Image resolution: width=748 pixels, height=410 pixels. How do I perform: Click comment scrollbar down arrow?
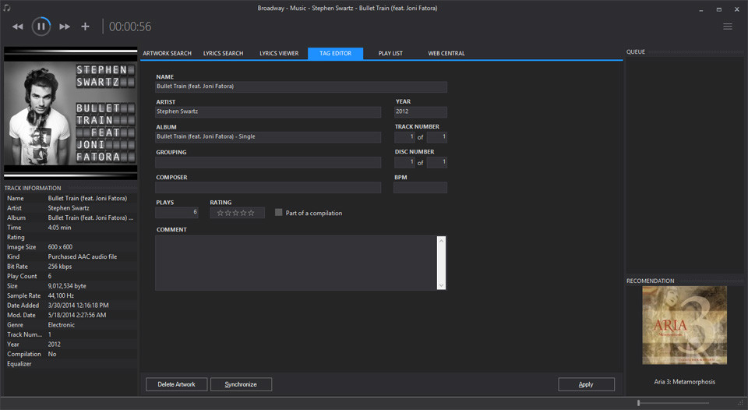441,285
